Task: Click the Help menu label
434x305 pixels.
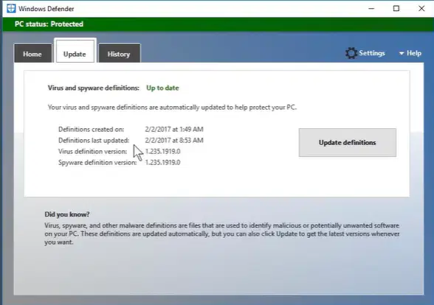Action: click(414, 53)
